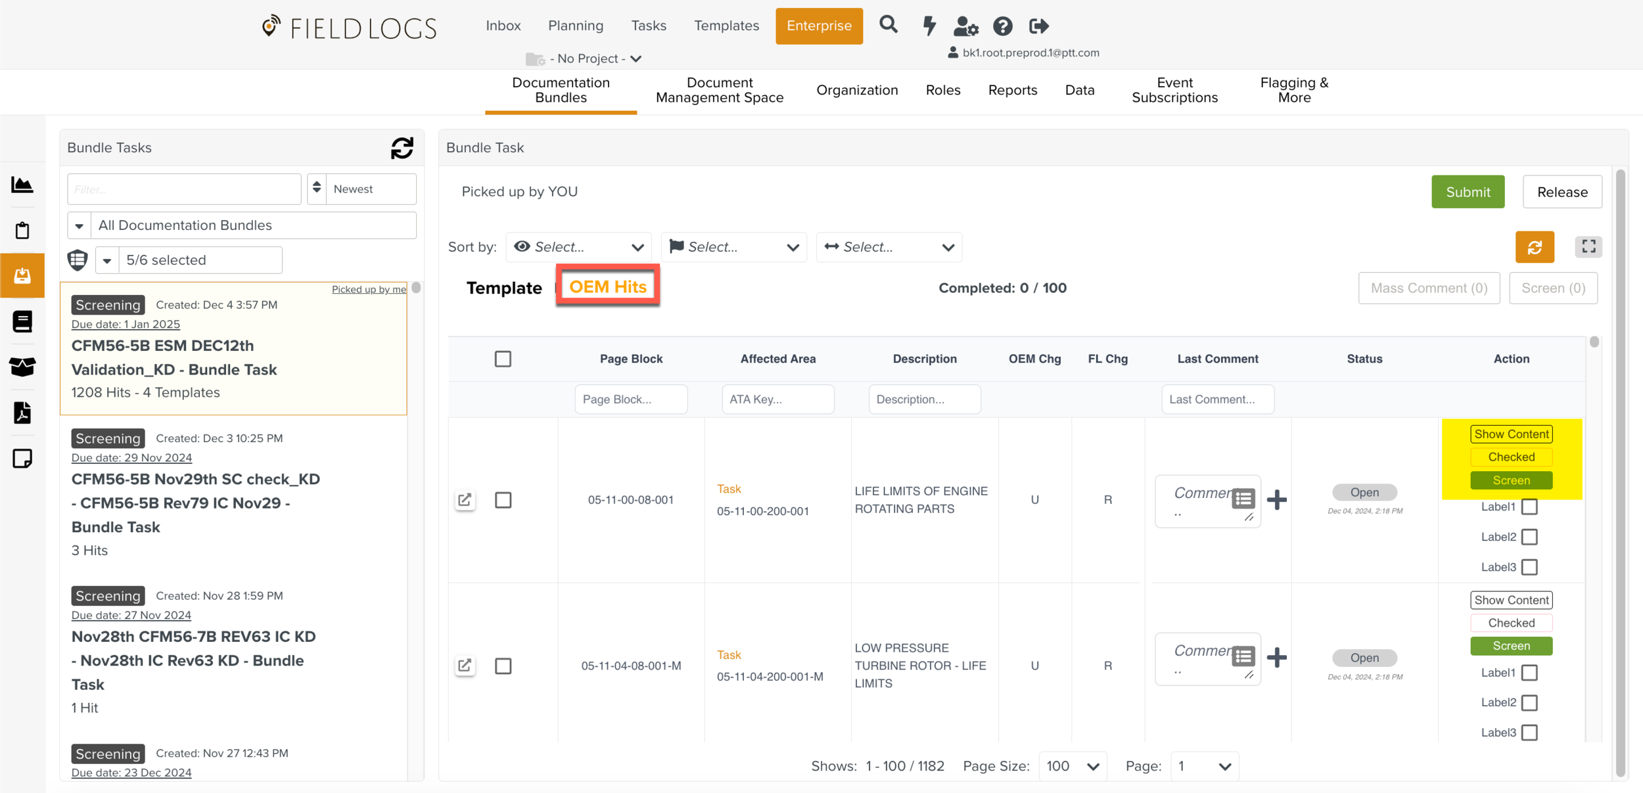Release the bundle task
The width and height of the screenshot is (1643, 793).
click(x=1562, y=192)
